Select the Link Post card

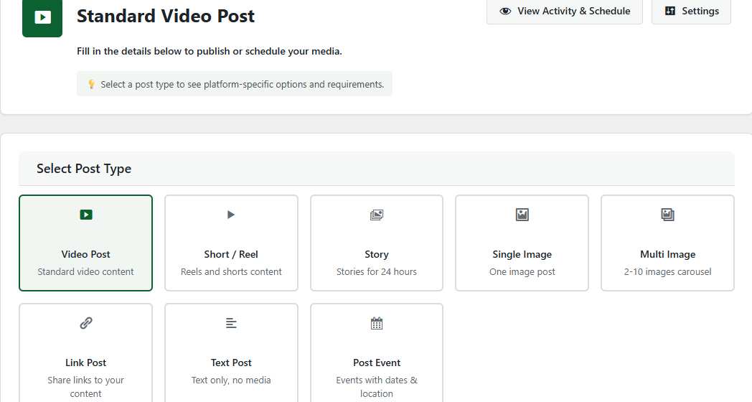(x=86, y=352)
